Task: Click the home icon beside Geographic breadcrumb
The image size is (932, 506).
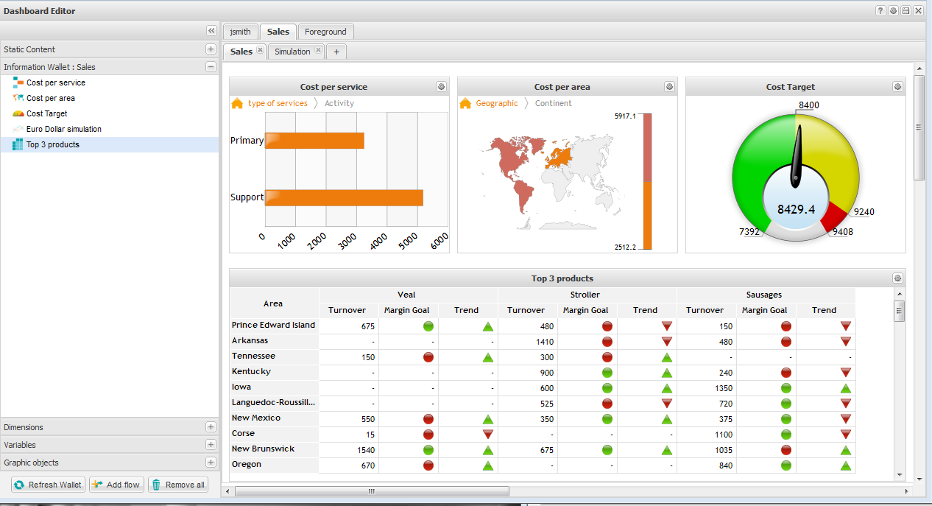Action: pos(465,104)
